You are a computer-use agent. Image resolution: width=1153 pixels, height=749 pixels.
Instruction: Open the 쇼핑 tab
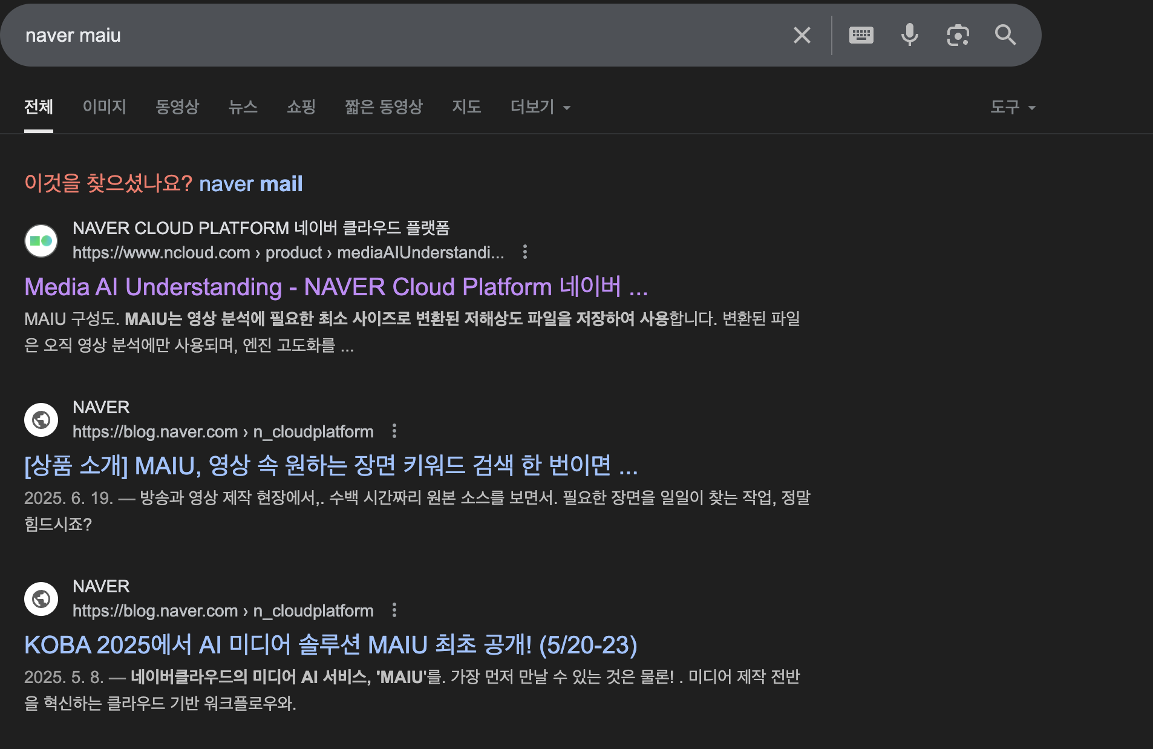[x=301, y=107]
